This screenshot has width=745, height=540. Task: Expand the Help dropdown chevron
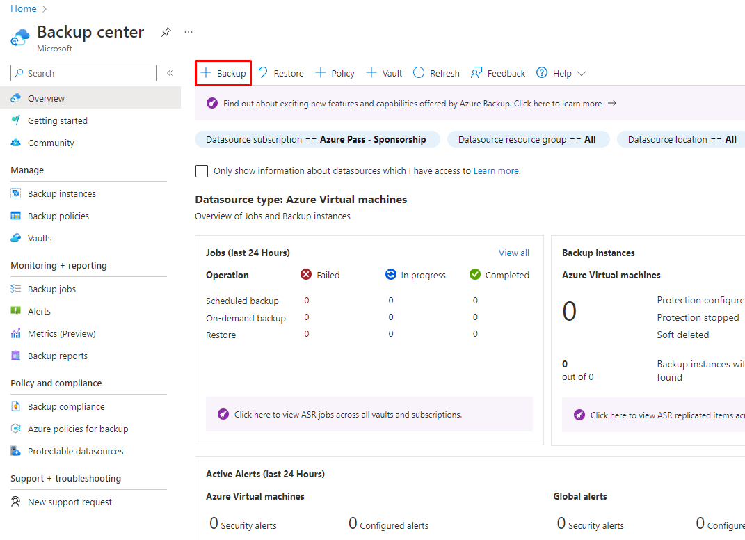click(x=582, y=74)
